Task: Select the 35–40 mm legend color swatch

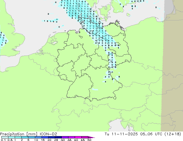Action: [x=71, y=137]
